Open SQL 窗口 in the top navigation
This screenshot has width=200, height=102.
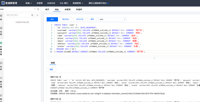[64, 3]
